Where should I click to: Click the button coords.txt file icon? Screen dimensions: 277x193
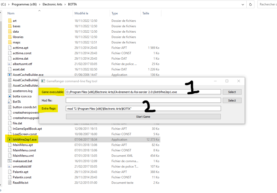10,107
